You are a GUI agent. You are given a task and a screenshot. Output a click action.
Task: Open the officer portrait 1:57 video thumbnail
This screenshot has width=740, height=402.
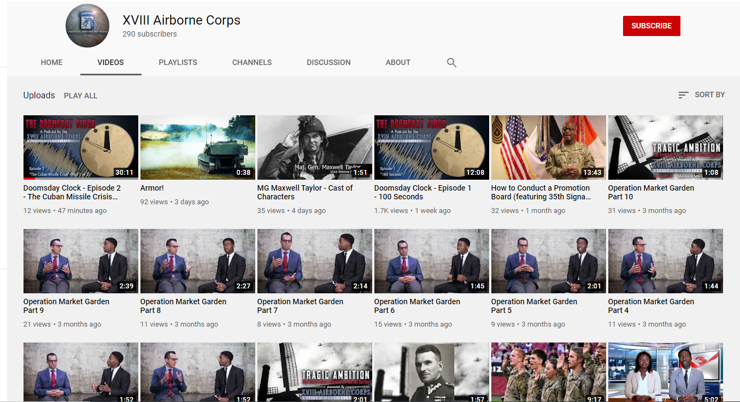click(x=432, y=372)
